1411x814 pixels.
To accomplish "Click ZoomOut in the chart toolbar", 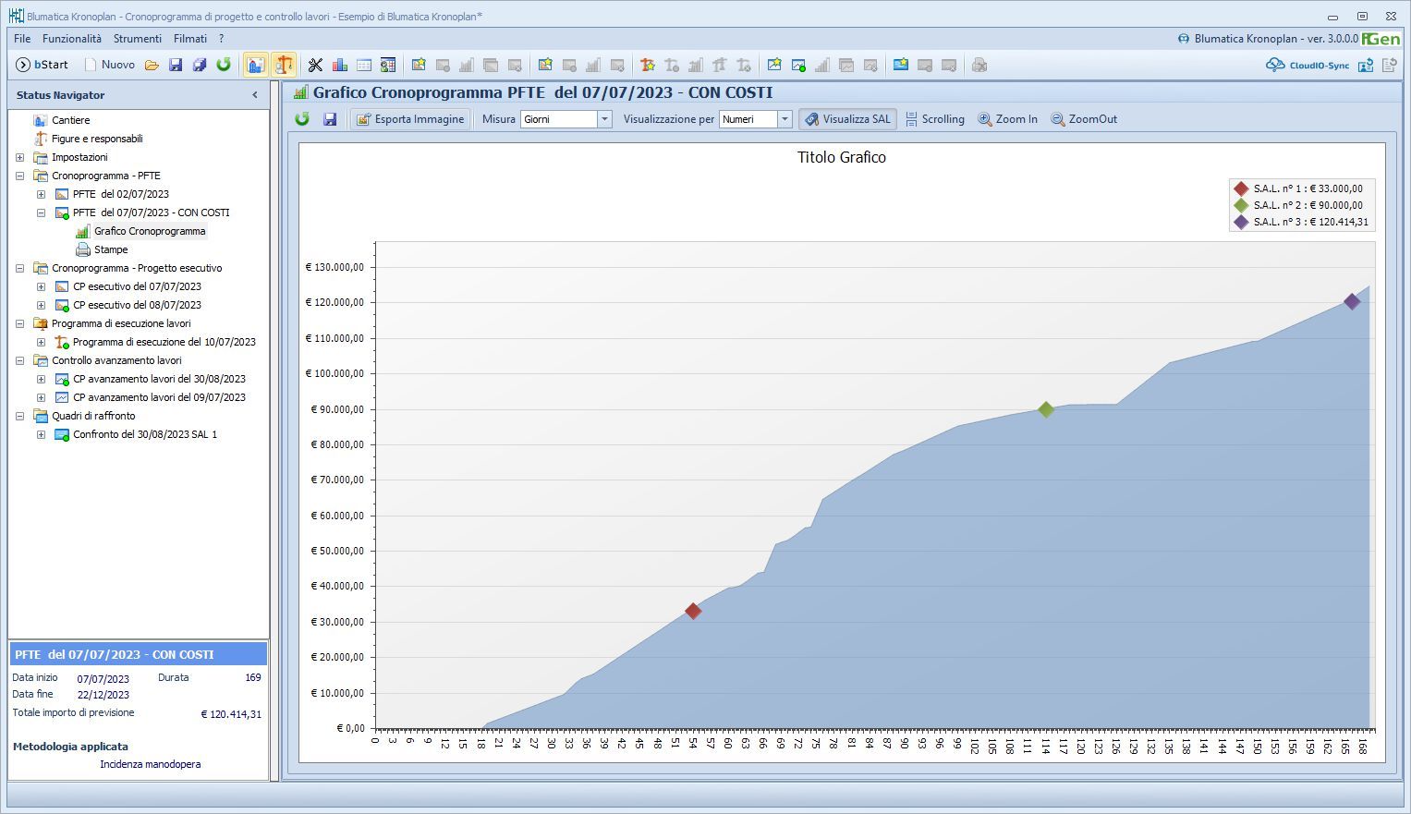I will click(1084, 119).
